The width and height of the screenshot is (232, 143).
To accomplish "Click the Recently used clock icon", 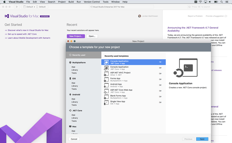I will pyautogui.click(x=70, y=55).
